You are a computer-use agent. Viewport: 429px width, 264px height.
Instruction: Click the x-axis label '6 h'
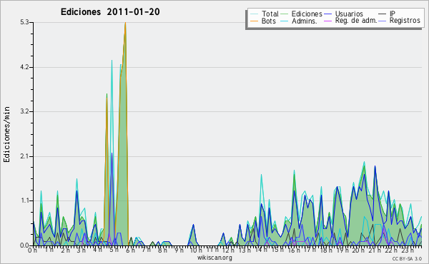[130, 250]
